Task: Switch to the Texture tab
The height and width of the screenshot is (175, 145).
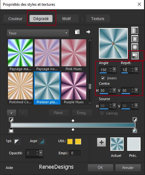Action: tap(98, 18)
